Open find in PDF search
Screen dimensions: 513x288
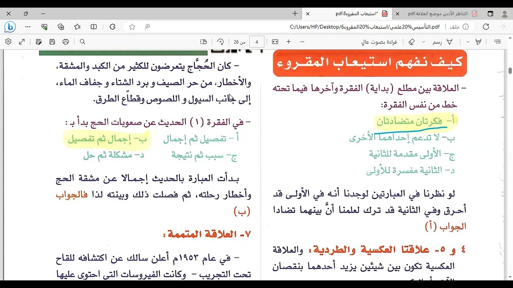[x=83, y=42]
